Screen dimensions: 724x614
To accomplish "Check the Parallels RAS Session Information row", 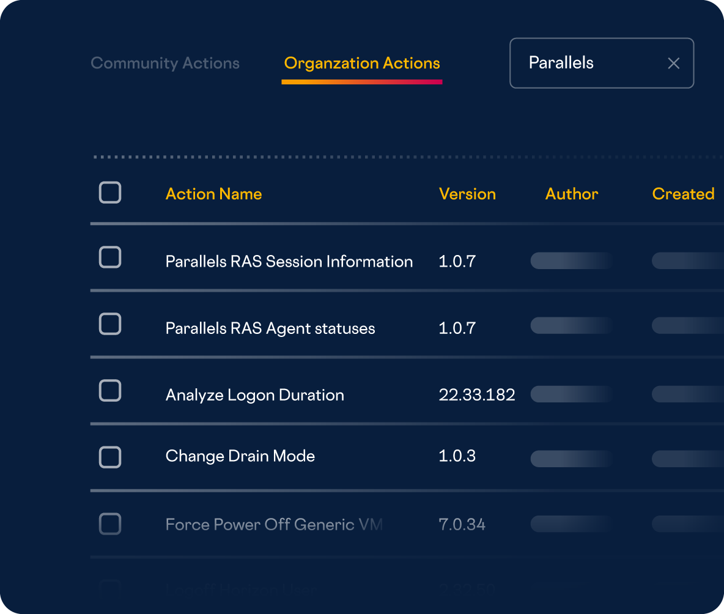I will (110, 257).
